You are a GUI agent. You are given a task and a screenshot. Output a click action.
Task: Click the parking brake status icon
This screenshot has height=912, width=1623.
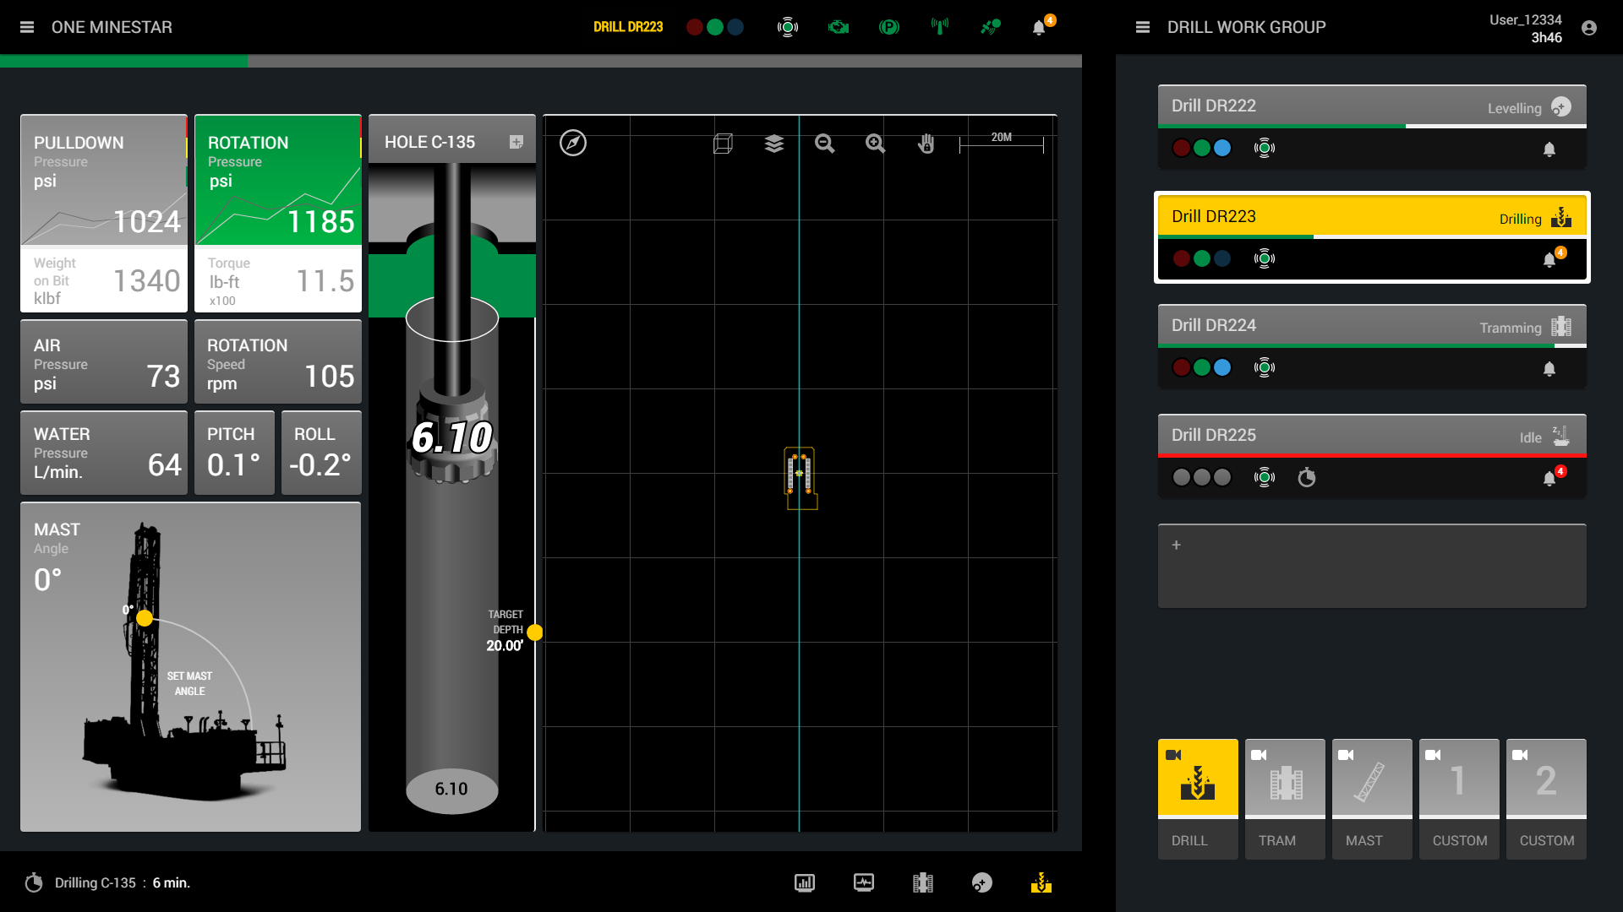coord(888,27)
